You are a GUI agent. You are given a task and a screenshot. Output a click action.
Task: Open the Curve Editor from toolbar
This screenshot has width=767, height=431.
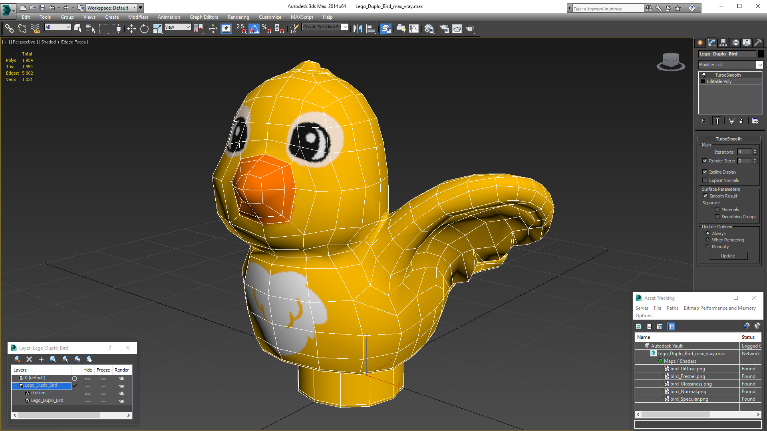coord(414,28)
